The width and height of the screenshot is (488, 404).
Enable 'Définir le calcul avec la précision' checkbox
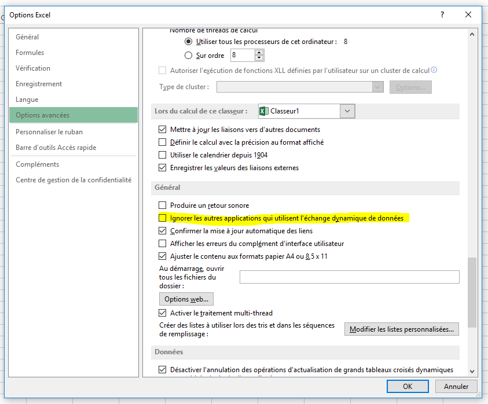pyautogui.click(x=162, y=142)
